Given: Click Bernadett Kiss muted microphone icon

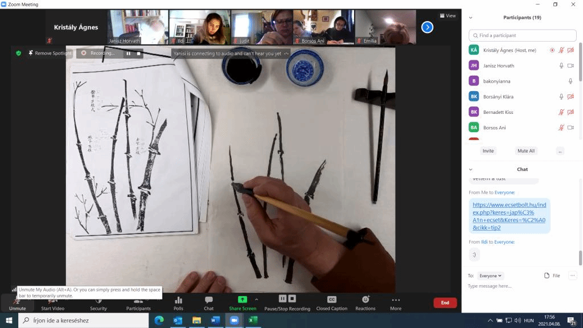Looking at the screenshot, I should [561, 112].
